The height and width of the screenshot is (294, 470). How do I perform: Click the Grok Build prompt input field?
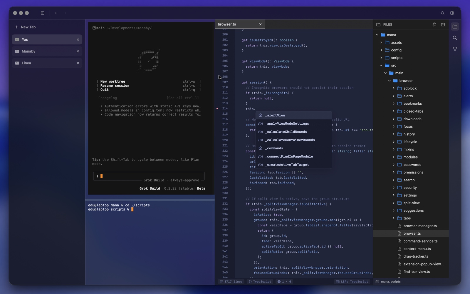click(149, 176)
